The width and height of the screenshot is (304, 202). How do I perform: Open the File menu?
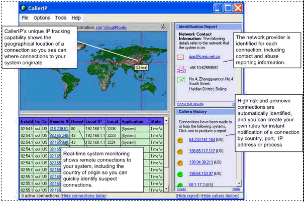click(x=25, y=18)
